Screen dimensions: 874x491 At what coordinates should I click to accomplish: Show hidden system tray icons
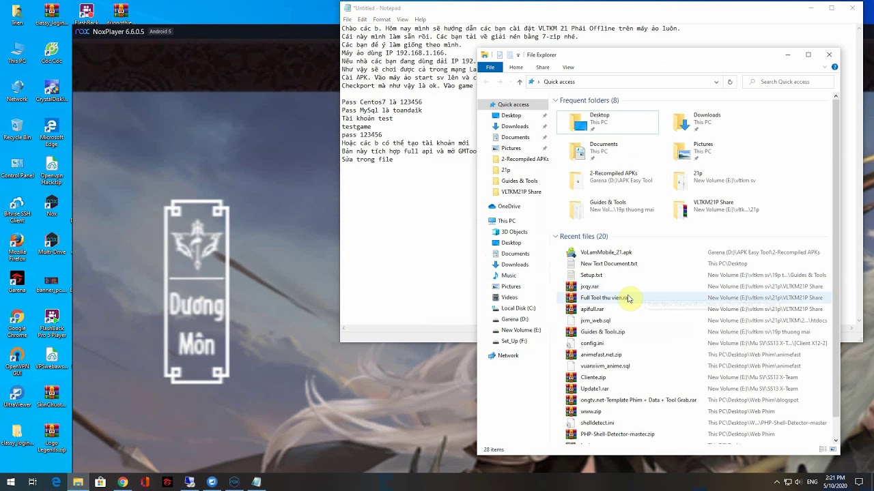click(776, 481)
